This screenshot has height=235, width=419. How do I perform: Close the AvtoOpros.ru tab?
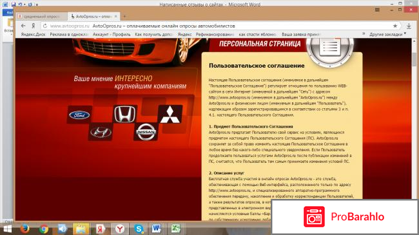tap(115, 16)
